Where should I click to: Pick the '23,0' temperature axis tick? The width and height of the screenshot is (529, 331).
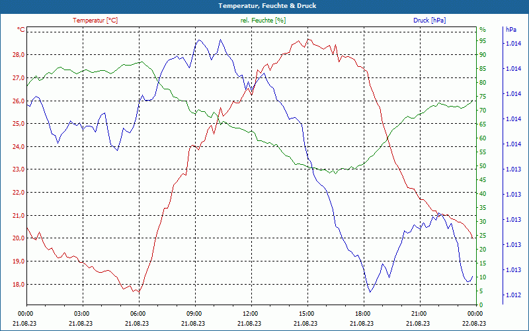(19, 169)
